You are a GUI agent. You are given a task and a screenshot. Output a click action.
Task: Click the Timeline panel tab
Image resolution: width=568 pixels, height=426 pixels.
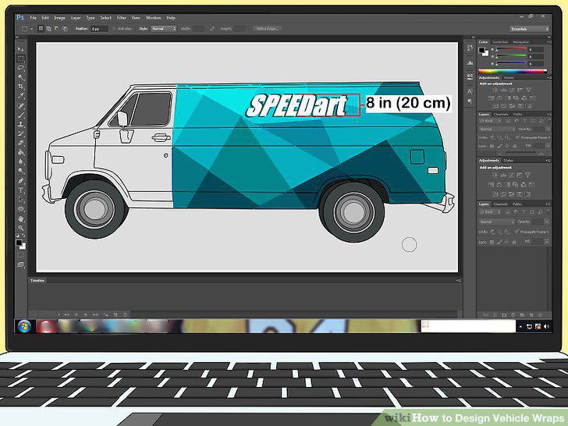click(x=37, y=280)
